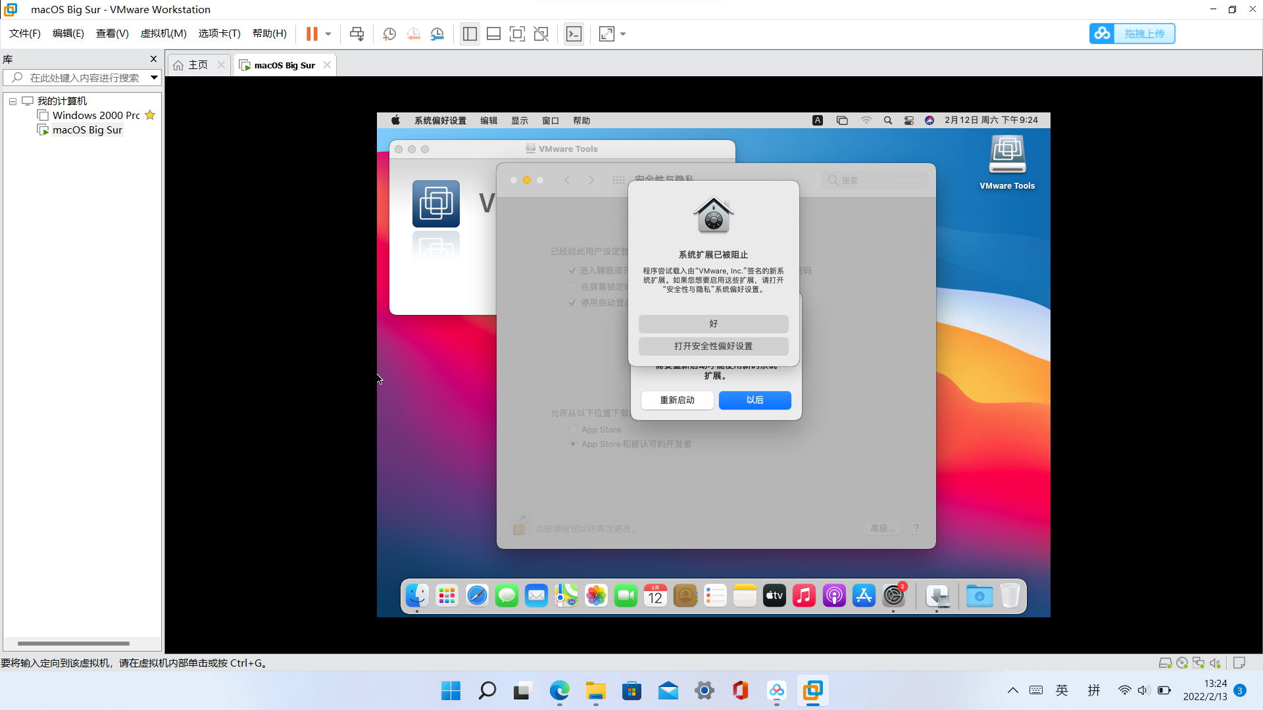The height and width of the screenshot is (710, 1263).
Task: Click the VMware pause virtual machine icon
Action: 312,34
